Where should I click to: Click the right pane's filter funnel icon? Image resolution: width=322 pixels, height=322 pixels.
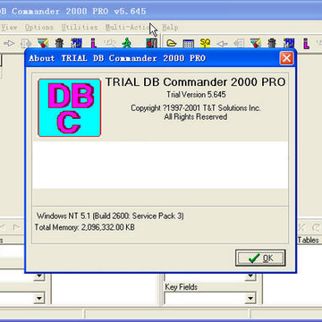[256, 44]
